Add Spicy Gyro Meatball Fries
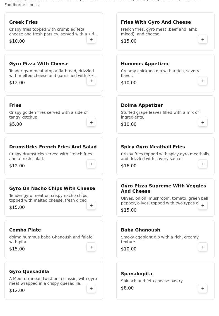The image size is (219, 316). click(x=203, y=164)
